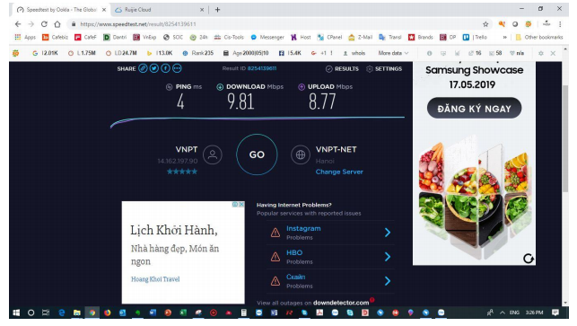Image resolution: width=577 pixels, height=326 pixels.
Task: Reload the current page
Action: [44, 24]
